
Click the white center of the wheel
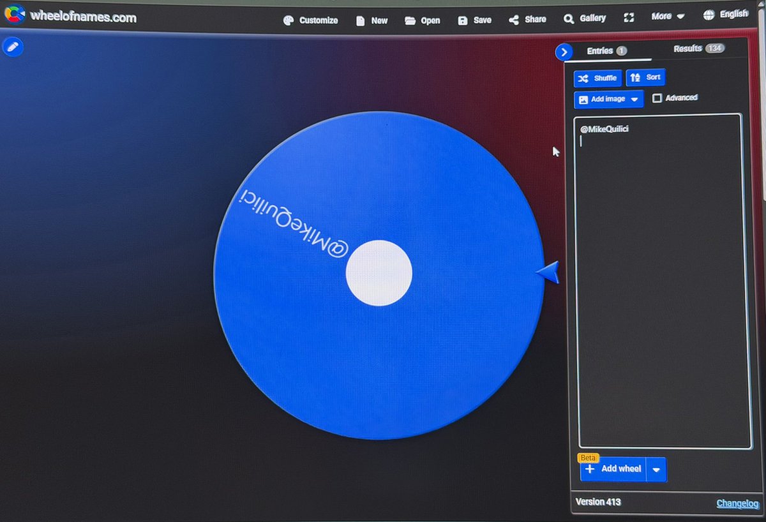tap(379, 273)
